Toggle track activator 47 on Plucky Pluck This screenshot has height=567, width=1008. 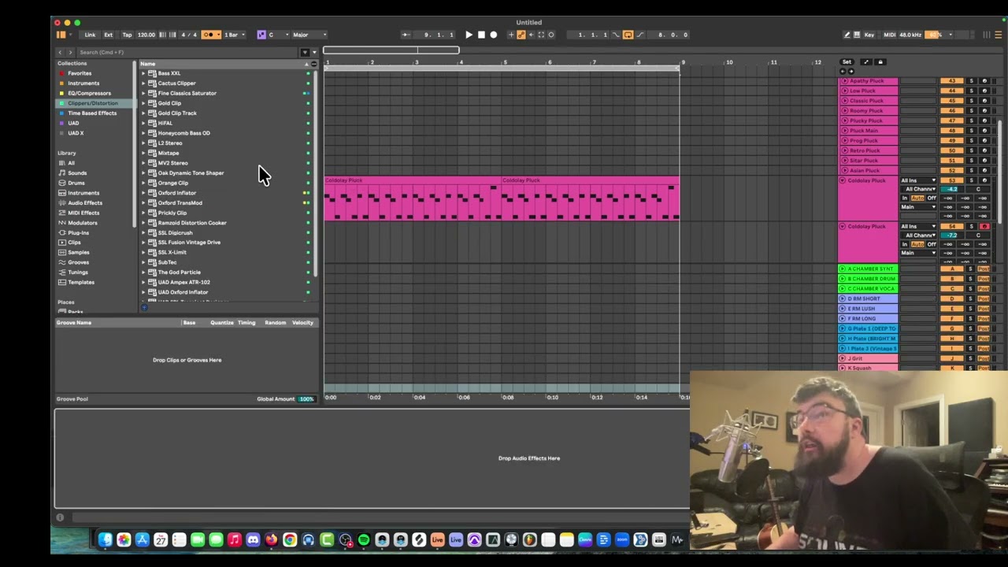953,120
